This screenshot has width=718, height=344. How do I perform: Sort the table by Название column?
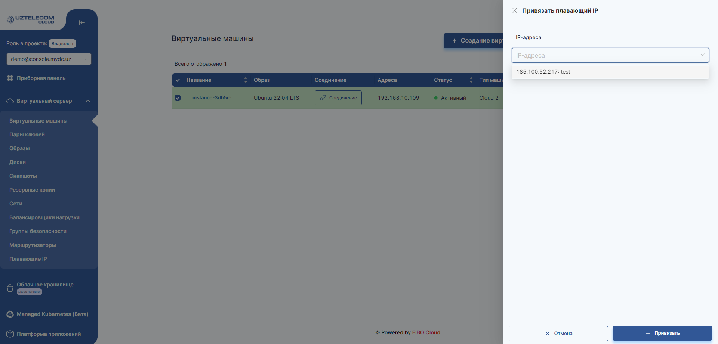click(x=246, y=80)
